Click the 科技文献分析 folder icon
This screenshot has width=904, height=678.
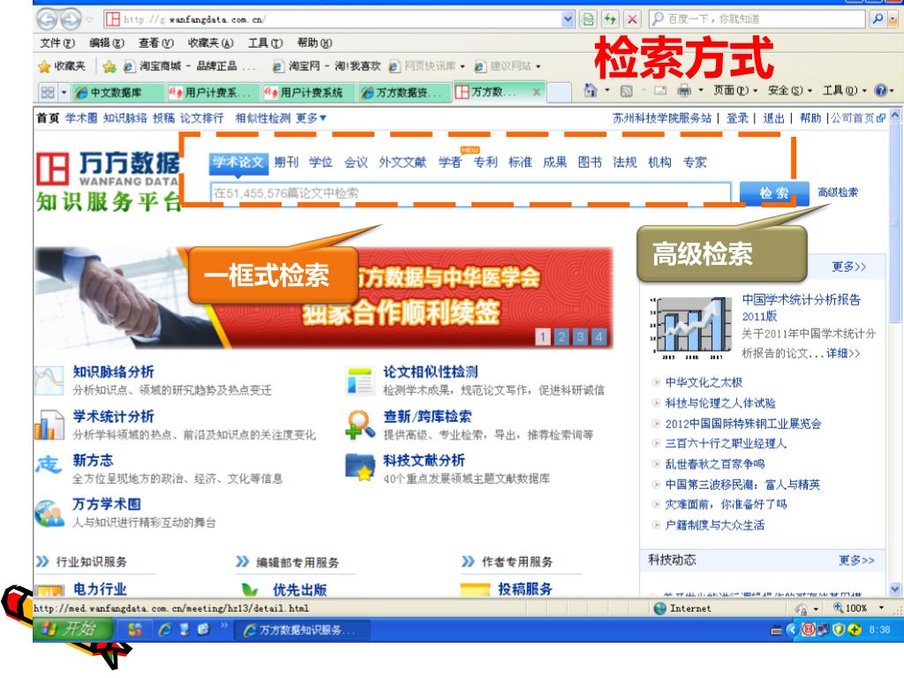pyautogui.click(x=360, y=468)
